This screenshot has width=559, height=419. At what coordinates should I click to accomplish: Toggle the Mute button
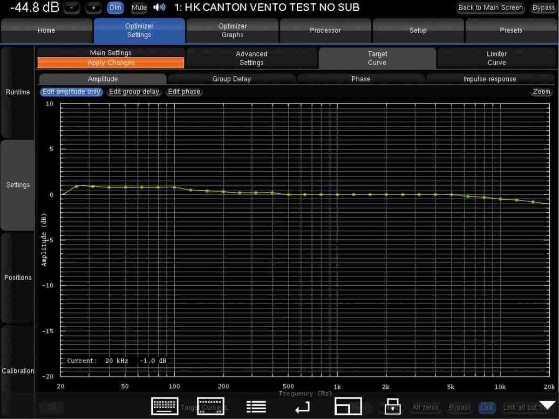tap(139, 8)
